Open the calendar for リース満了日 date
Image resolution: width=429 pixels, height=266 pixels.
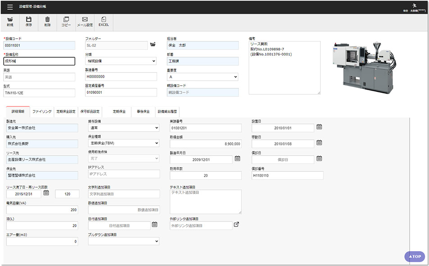point(46,193)
